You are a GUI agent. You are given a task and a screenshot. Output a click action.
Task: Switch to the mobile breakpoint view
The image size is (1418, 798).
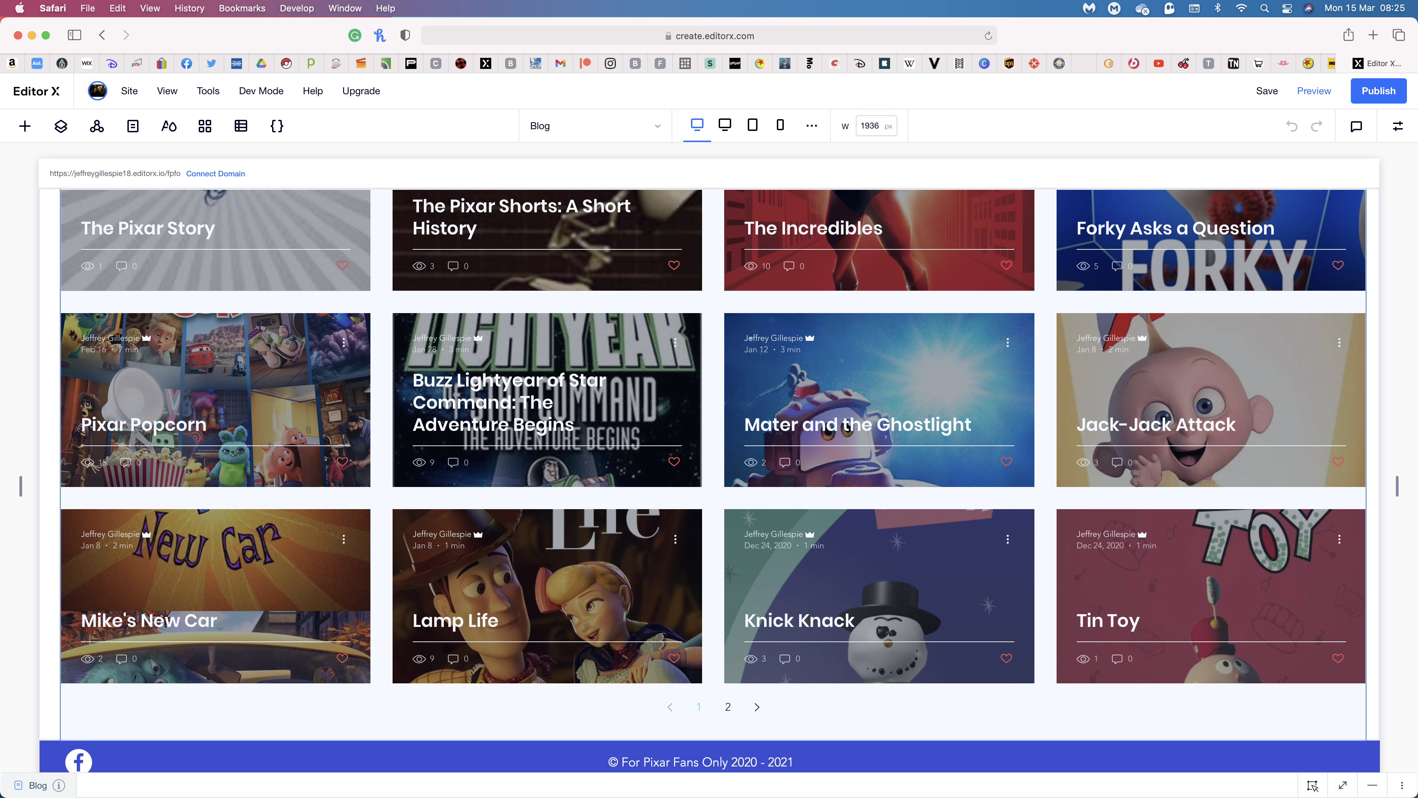(x=780, y=125)
